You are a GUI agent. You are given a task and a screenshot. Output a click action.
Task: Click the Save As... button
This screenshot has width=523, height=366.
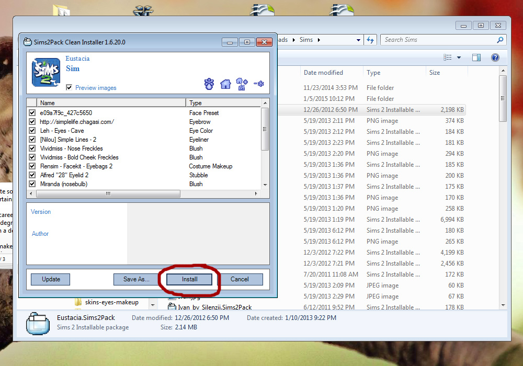(136, 279)
